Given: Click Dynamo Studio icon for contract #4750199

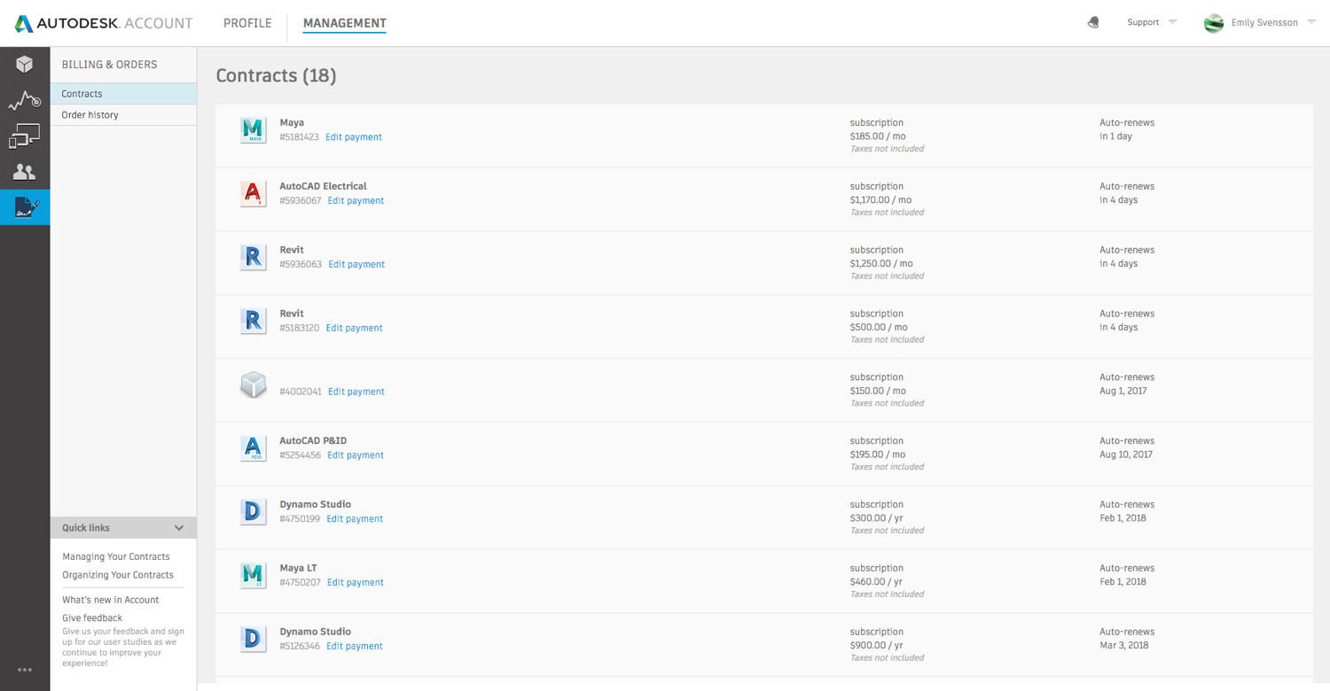Looking at the screenshot, I should point(253,512).
